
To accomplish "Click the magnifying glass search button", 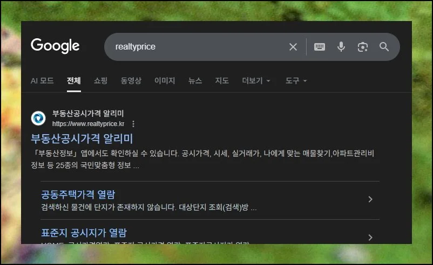I will (x=384, y=47).
